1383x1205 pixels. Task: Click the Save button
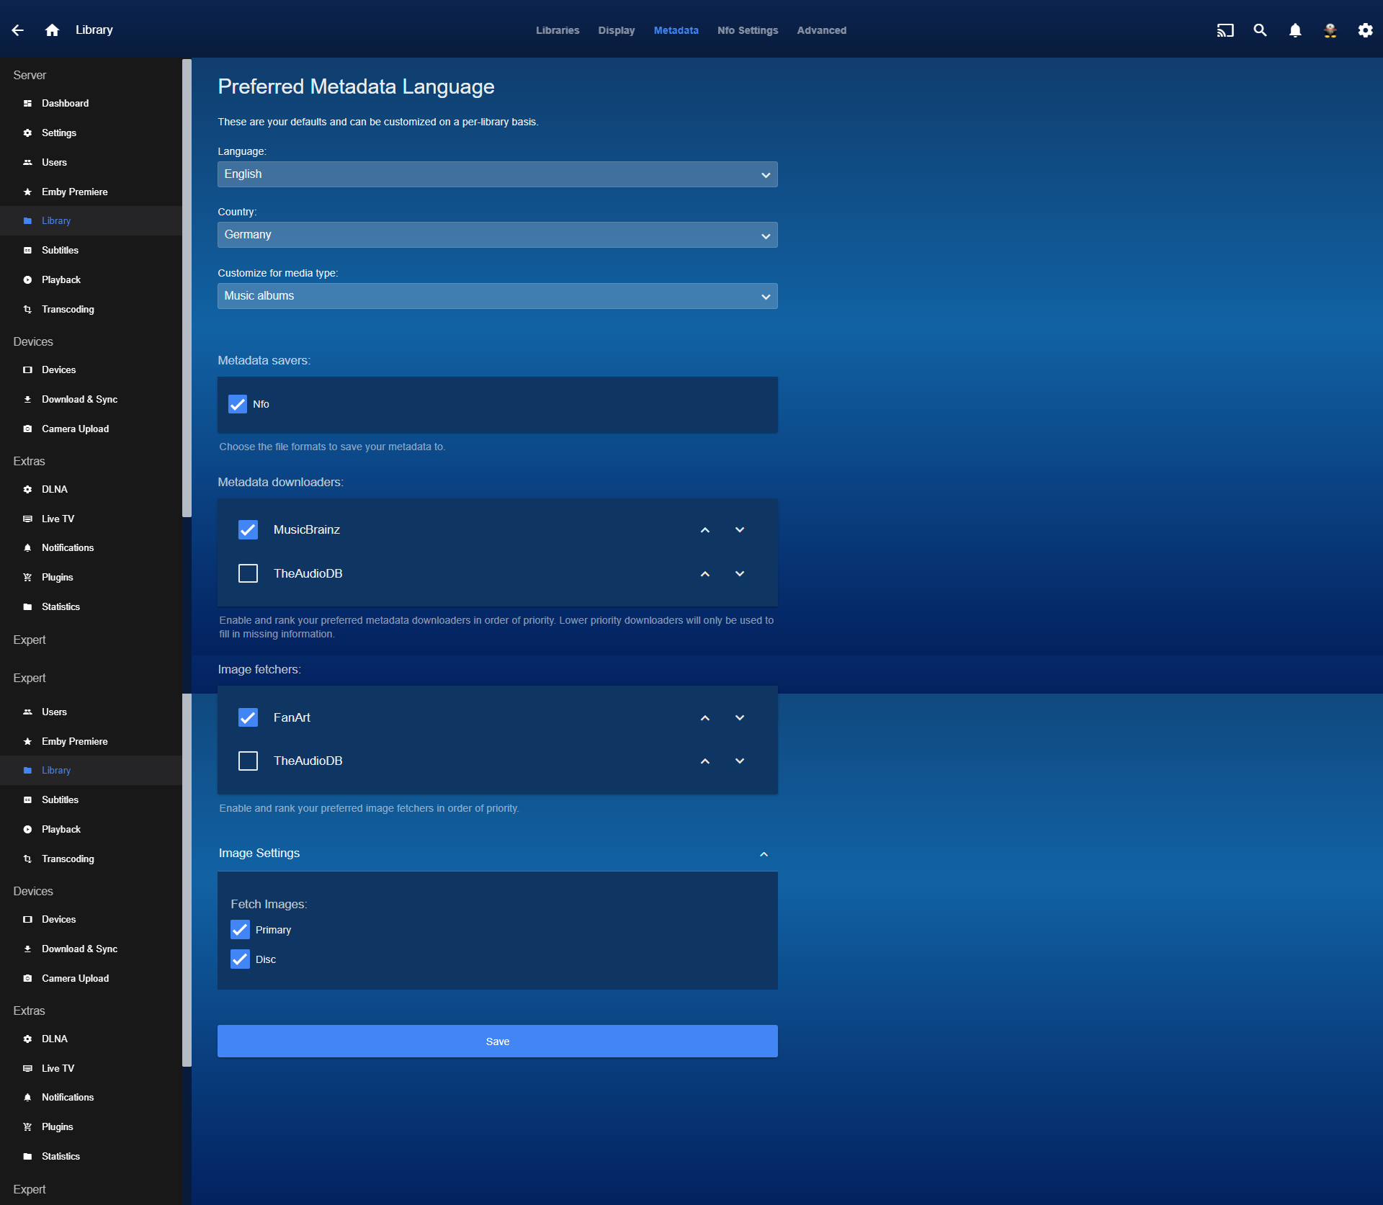coord(497,1042)
